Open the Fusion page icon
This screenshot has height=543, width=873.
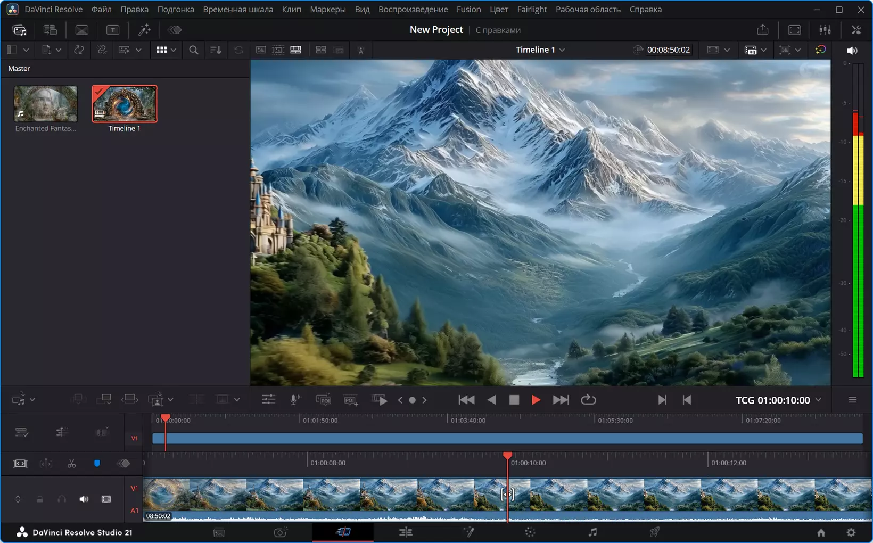pos(468,532)
